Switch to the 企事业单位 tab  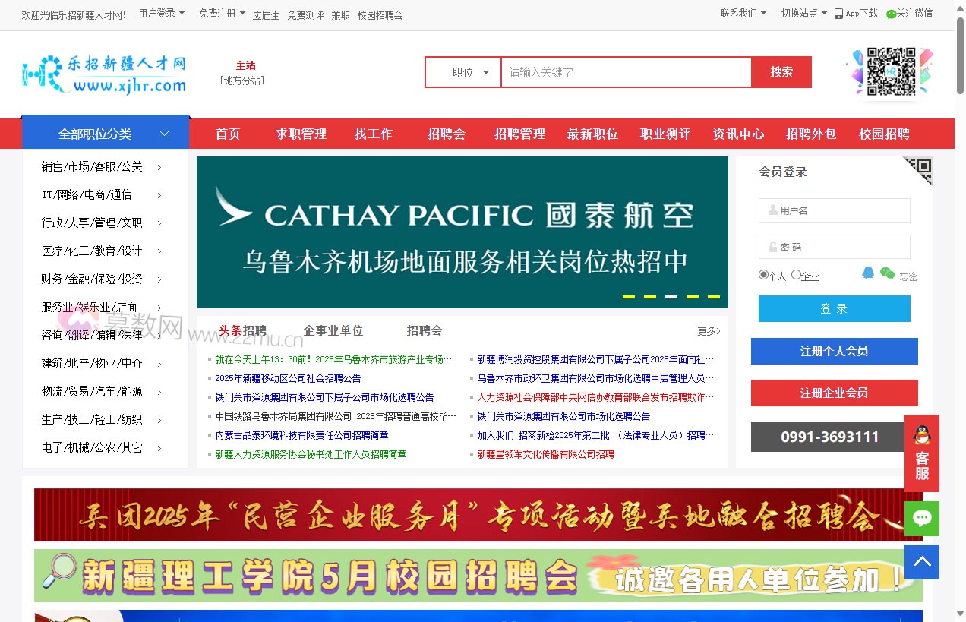[x=333, y=330]
